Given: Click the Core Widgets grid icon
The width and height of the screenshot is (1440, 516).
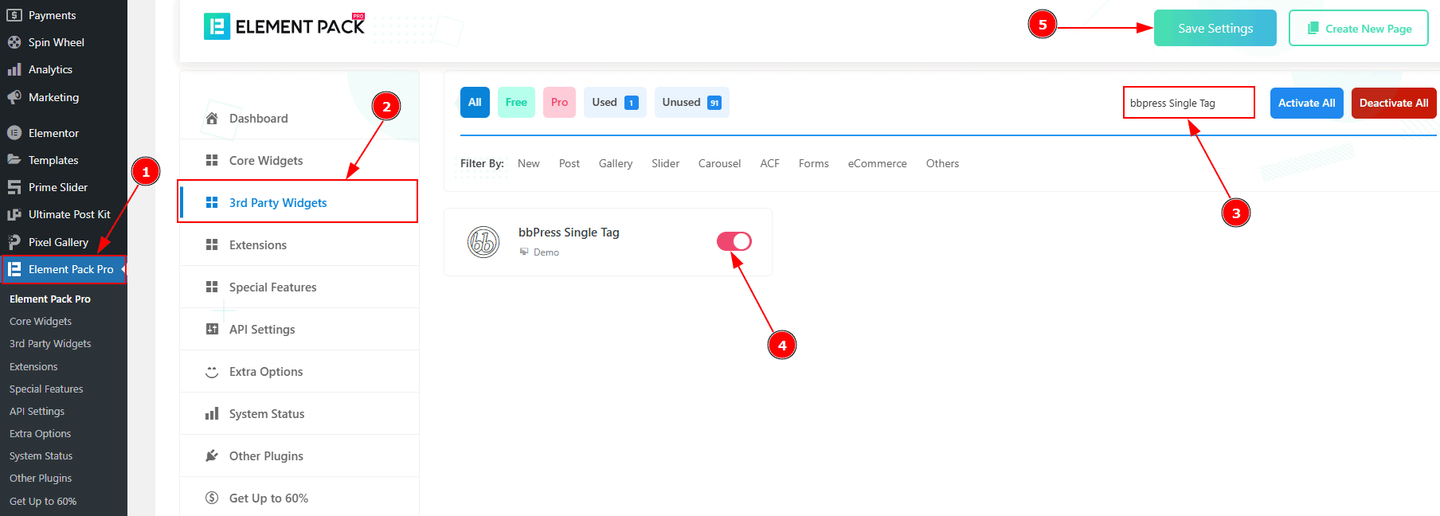Looking at the screenshot, I should [x=212, y=161].
